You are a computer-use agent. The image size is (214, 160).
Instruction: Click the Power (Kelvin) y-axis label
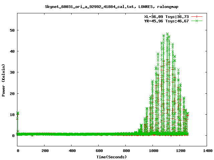pyautogui.click(x=4, y=80)
